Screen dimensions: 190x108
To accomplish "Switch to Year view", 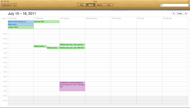I will click(109, 5).
